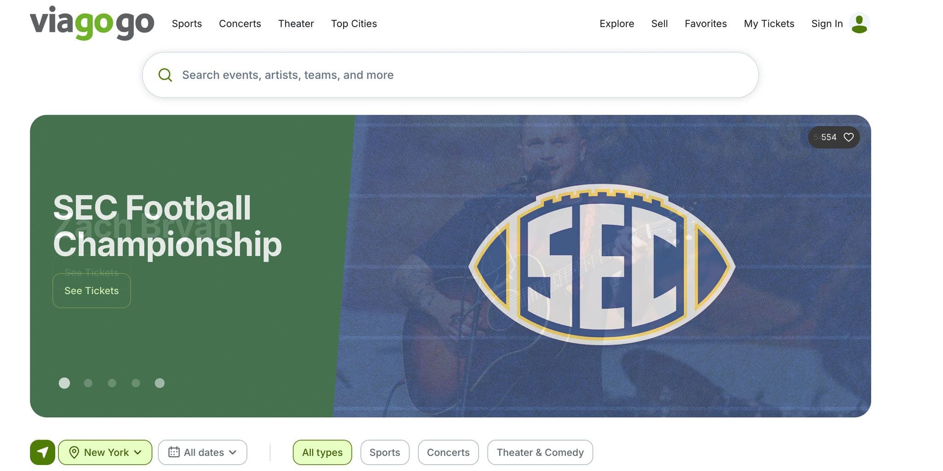Screen dimensions: 943x471
Task: Click the calendar icon in All dates
Action: click(x=174, y=452)
